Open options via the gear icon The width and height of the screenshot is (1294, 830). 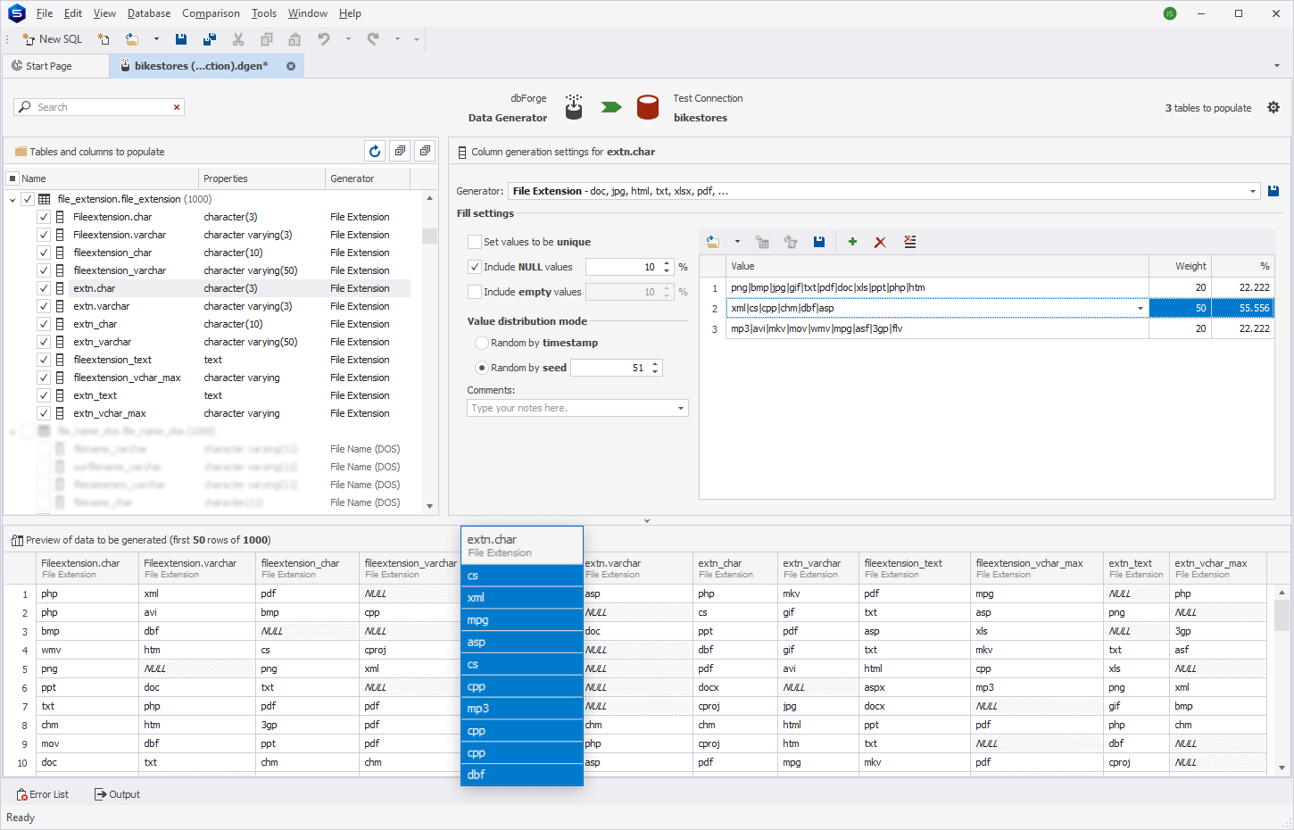(x=1273, y=108)
